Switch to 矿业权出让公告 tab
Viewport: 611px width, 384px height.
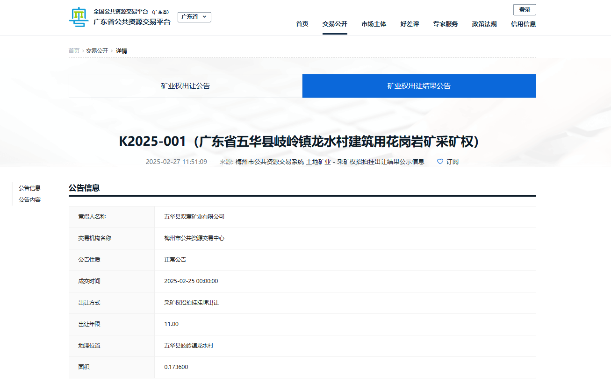(x=186, y=86)
